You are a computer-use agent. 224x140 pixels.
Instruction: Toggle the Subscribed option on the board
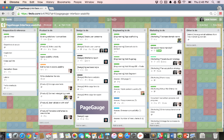point(202,25)
